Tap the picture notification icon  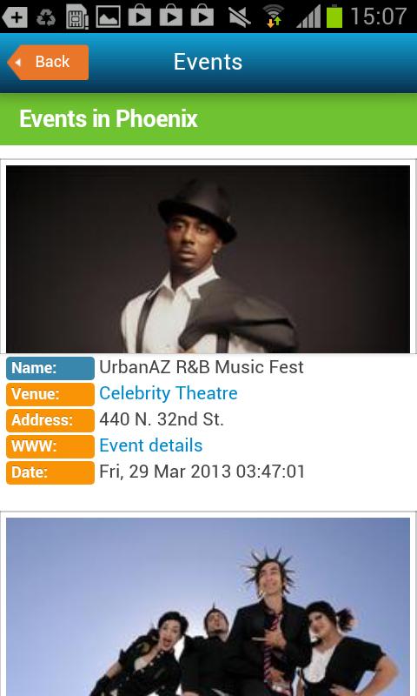(108, 17)
